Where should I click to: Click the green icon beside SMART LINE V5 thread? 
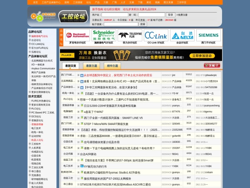click(x=82, y=117)
